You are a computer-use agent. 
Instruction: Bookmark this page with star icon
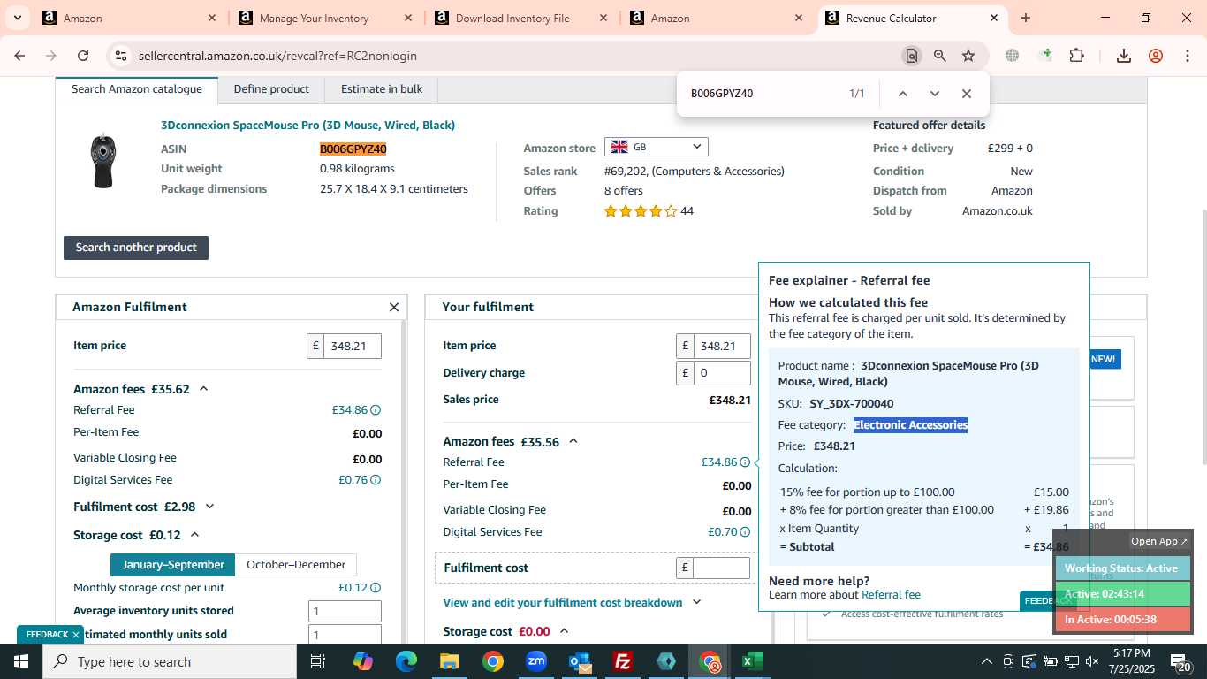(x=968, y=56)
